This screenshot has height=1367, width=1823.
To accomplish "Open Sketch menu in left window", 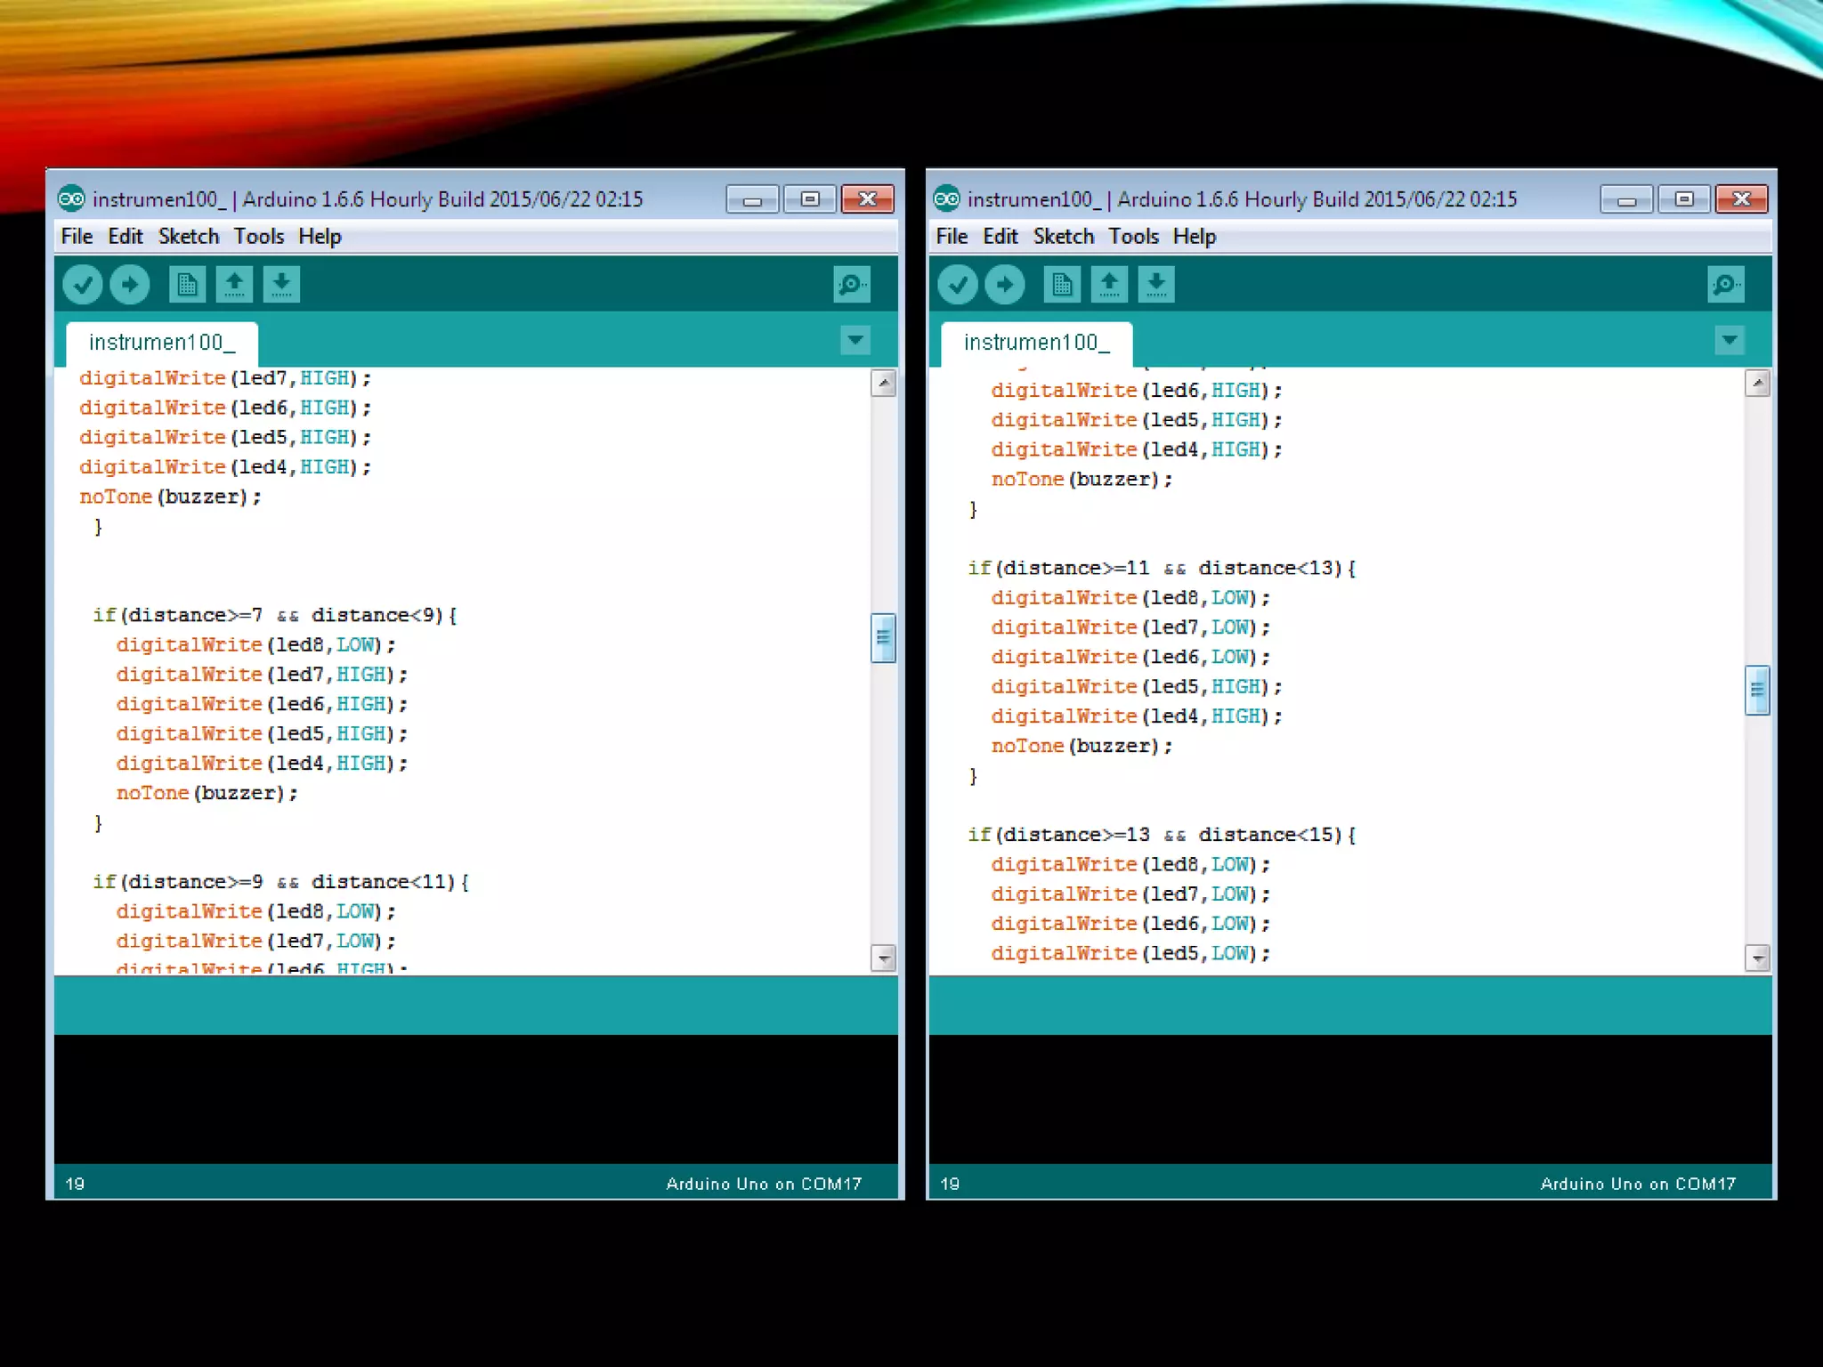I will (189, 237).
